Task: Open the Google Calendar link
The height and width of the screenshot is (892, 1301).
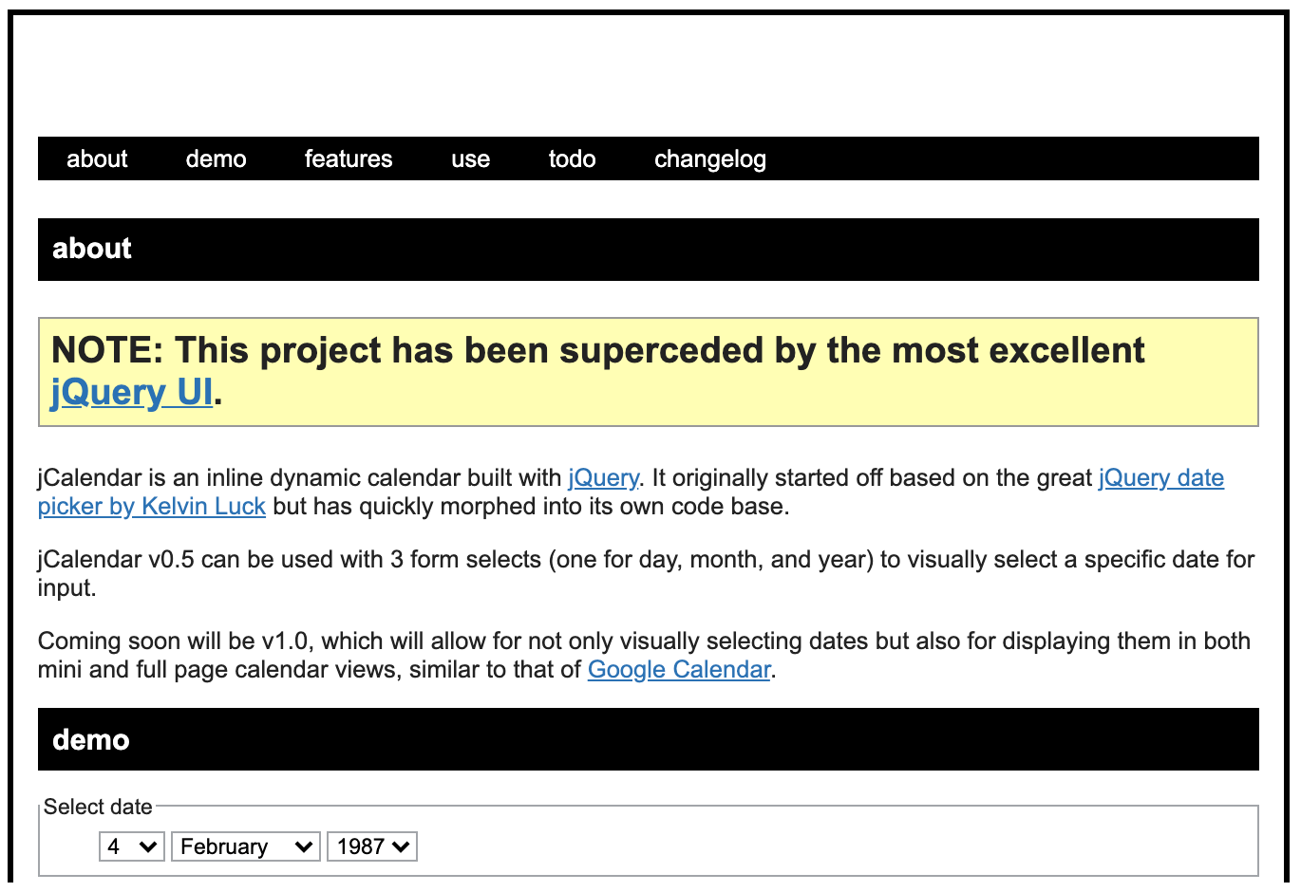Action: click(679, 669)
